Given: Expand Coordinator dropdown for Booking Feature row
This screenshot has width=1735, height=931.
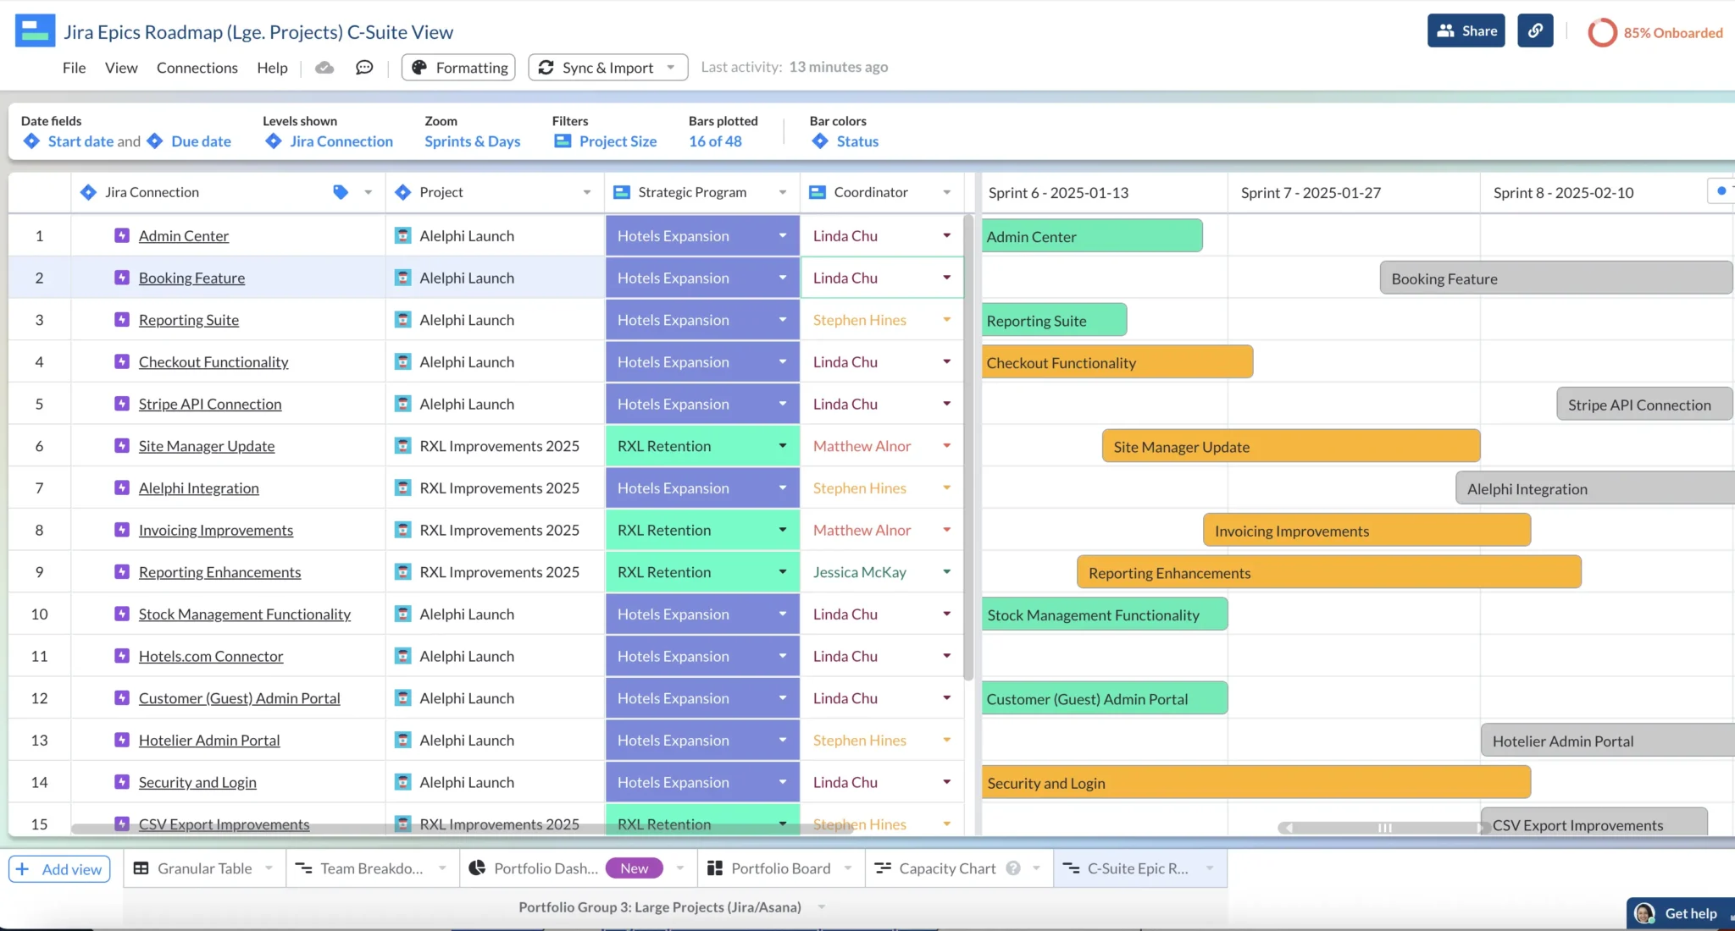Looking at the screenshot, I should tap(947, 278).
